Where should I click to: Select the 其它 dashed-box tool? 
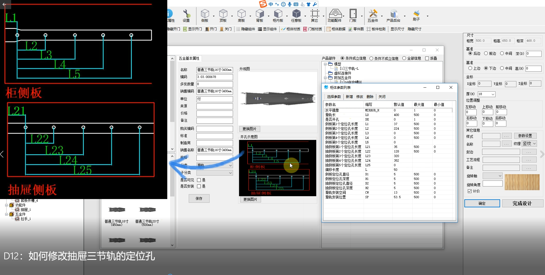pos(315,15)
